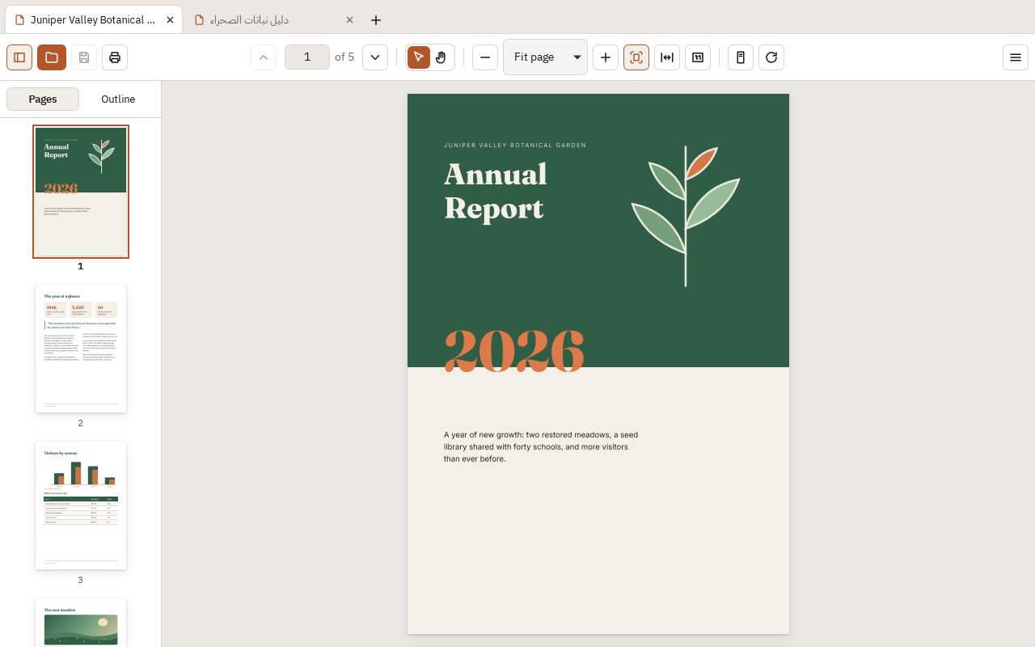Screen dimensions: 1035x647
Task: Click the page layout icon
Action: [741, 57]
